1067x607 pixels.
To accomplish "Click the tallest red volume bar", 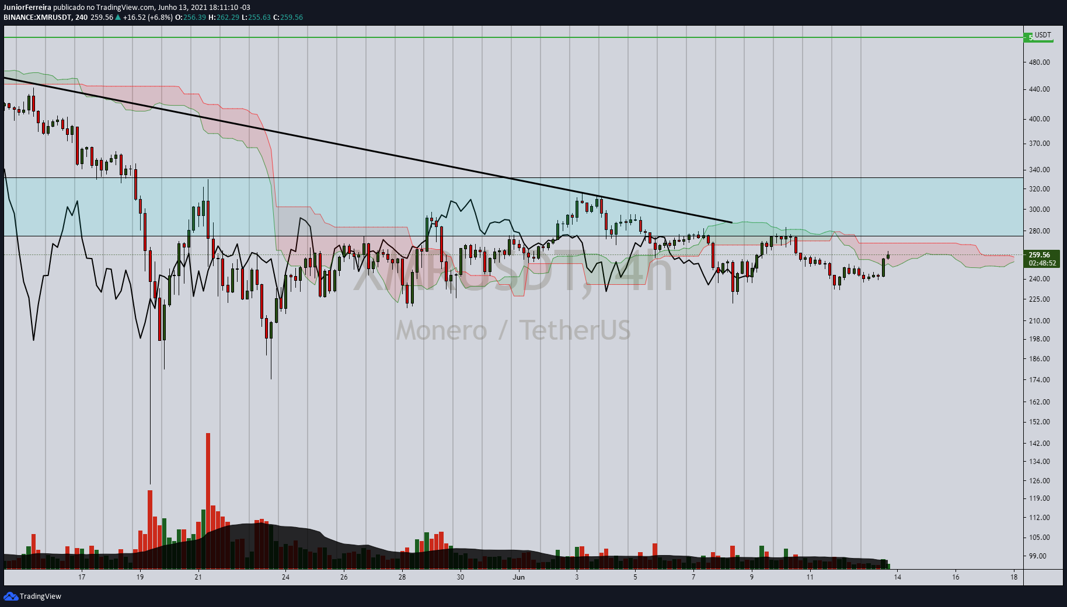I will (208, 501).
